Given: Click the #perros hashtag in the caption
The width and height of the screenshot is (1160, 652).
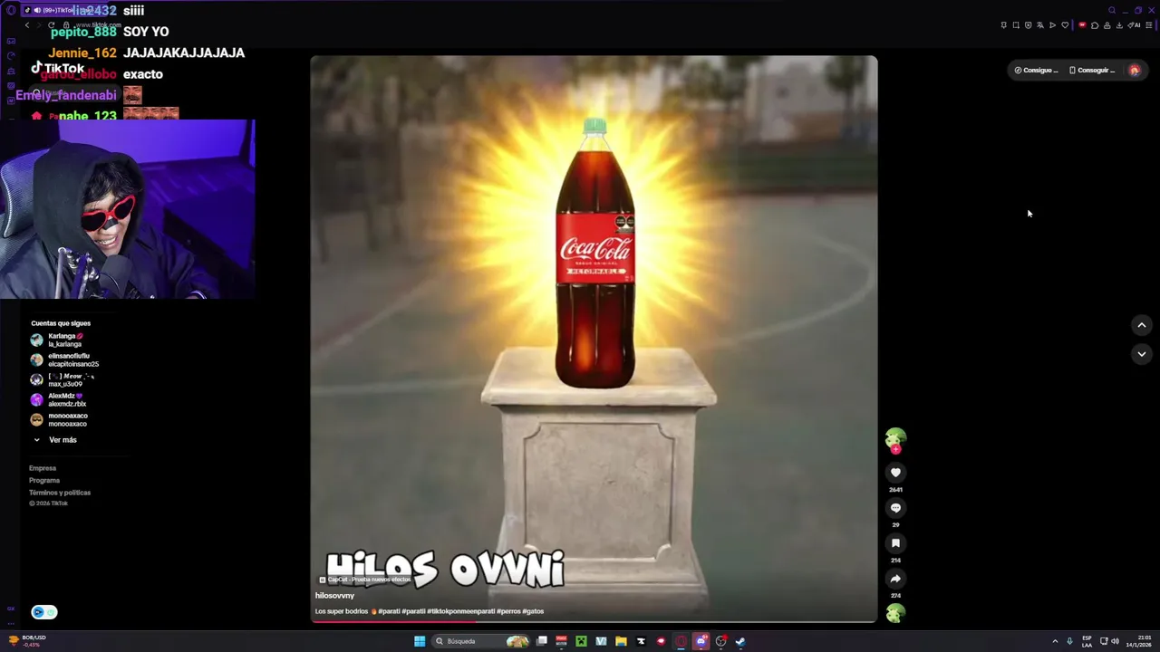Looking at the screenshot, I should pos(508,611).
